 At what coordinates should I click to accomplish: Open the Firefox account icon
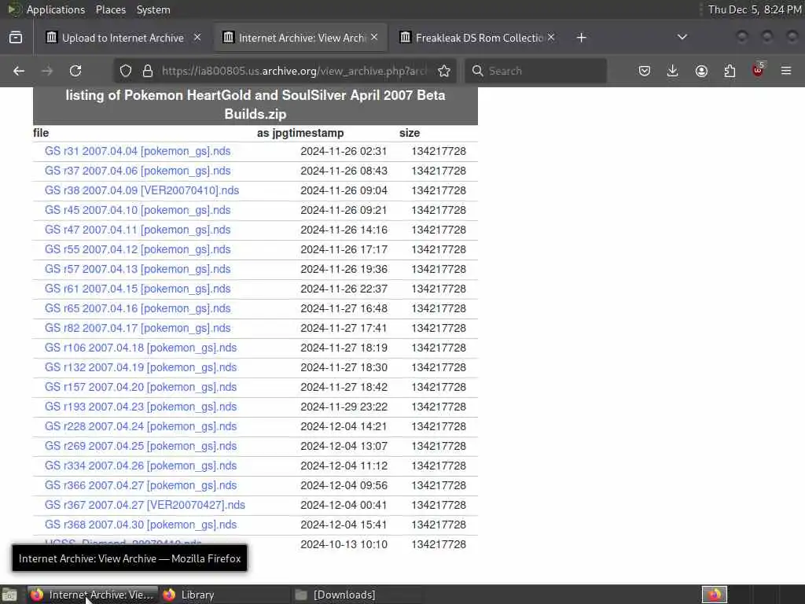click(701, 71)
